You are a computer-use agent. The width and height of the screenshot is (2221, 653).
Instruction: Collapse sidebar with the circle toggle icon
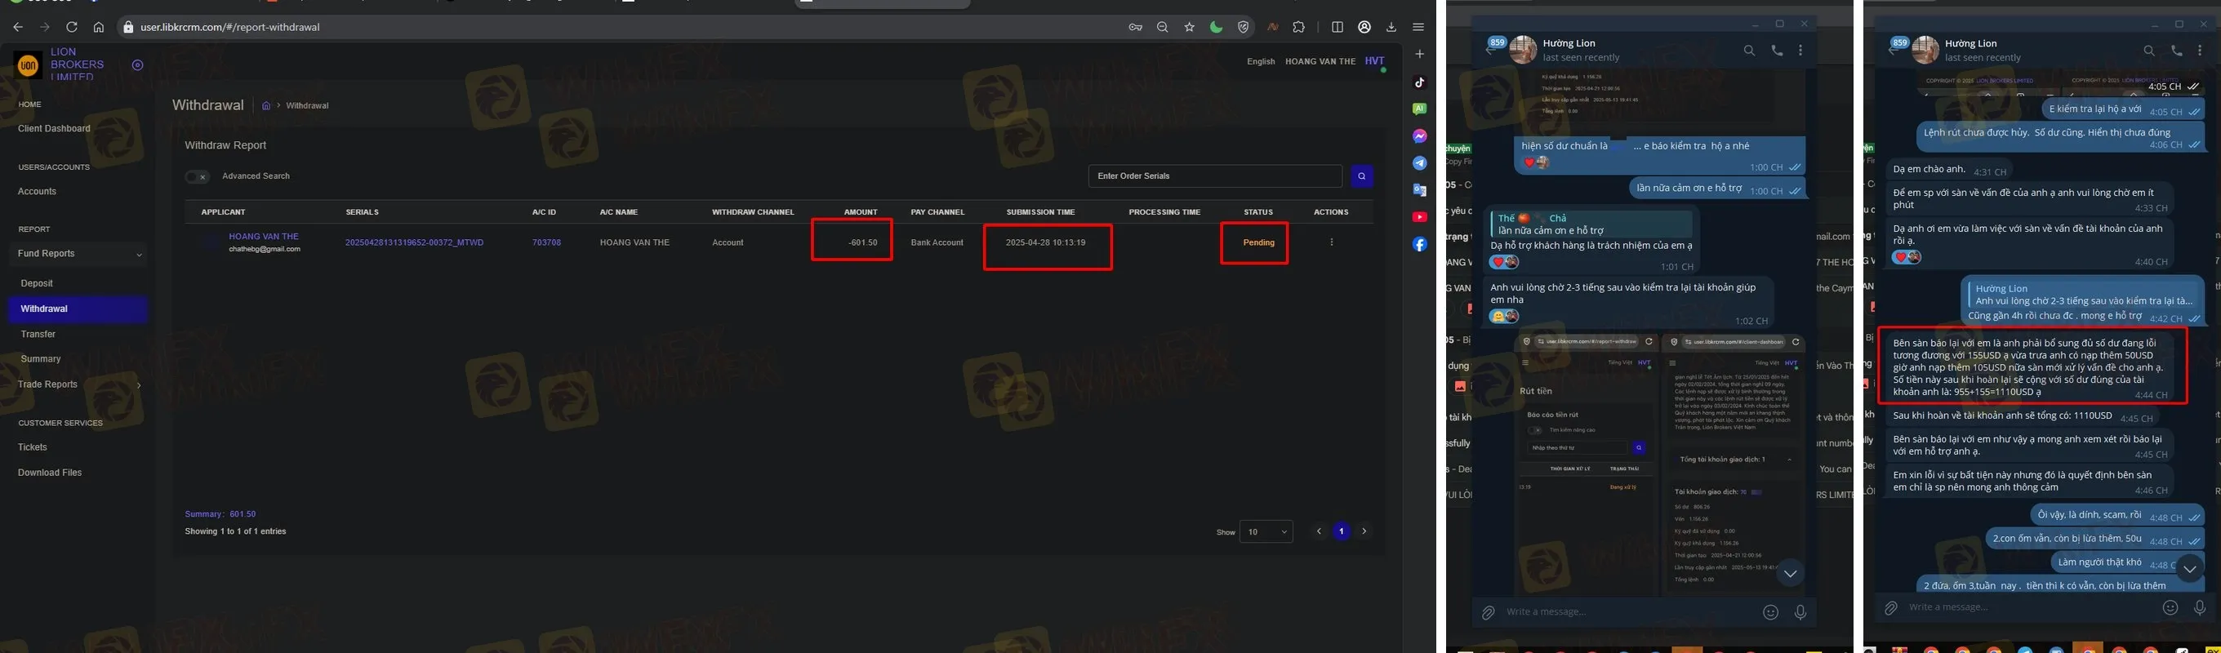point(137,65)
